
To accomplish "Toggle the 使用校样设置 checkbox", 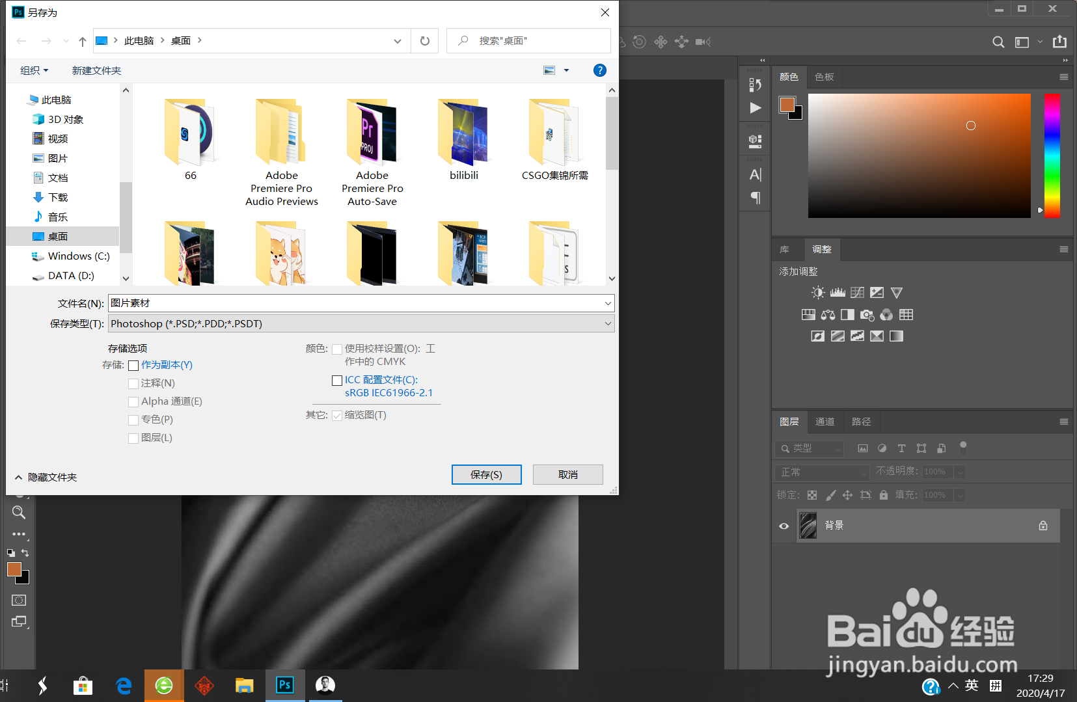I will coord(337,349).
